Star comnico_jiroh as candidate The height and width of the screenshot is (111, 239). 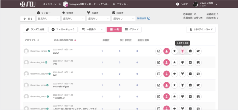174,62
